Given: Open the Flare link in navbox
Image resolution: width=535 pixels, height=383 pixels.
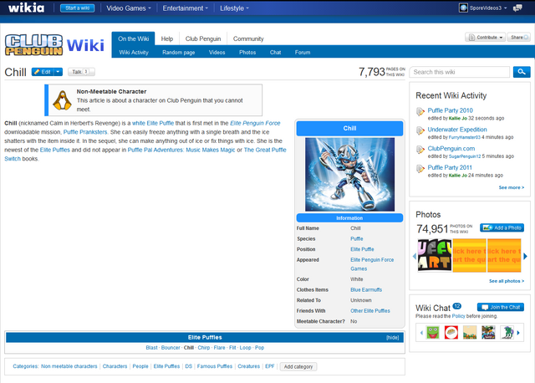Looking at the screenshot, I should pyautogui.click(x=219, y=348).
